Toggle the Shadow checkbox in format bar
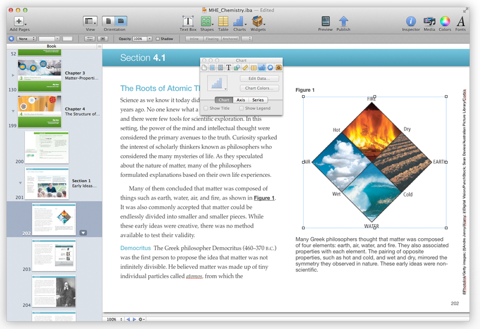This screenshot has height=329, width=480. 158,39
